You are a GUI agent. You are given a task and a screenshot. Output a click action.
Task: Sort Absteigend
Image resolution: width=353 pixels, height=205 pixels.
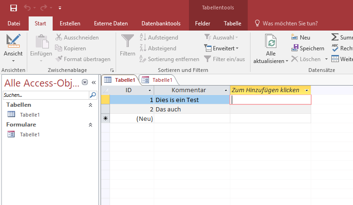(158, 48)
